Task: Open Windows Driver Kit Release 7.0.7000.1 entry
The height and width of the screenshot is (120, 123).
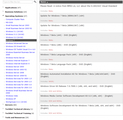Action: click(x=76, y=86)
